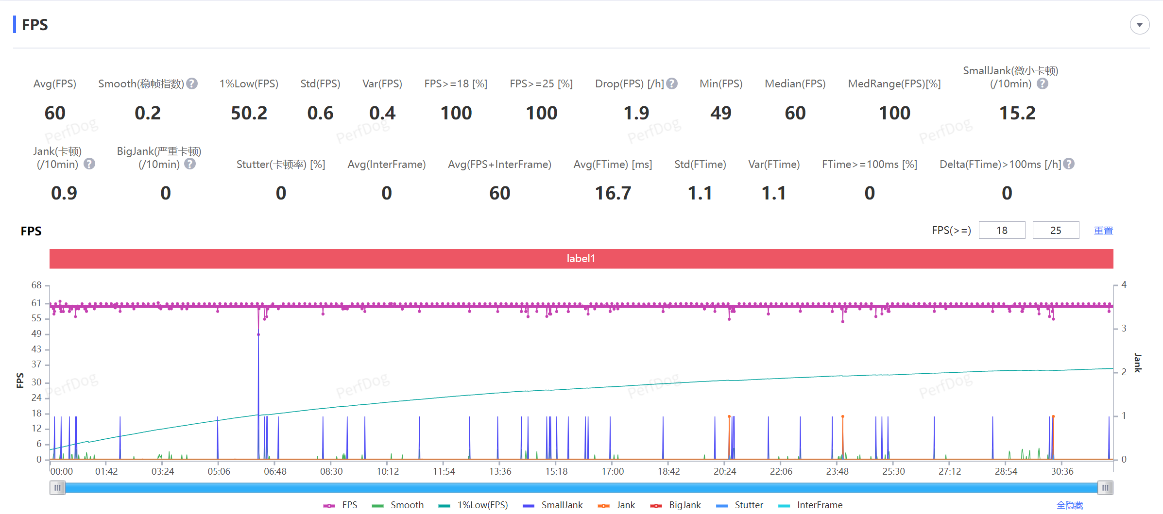Toggle SmallJank series visibility

point(553,505)
